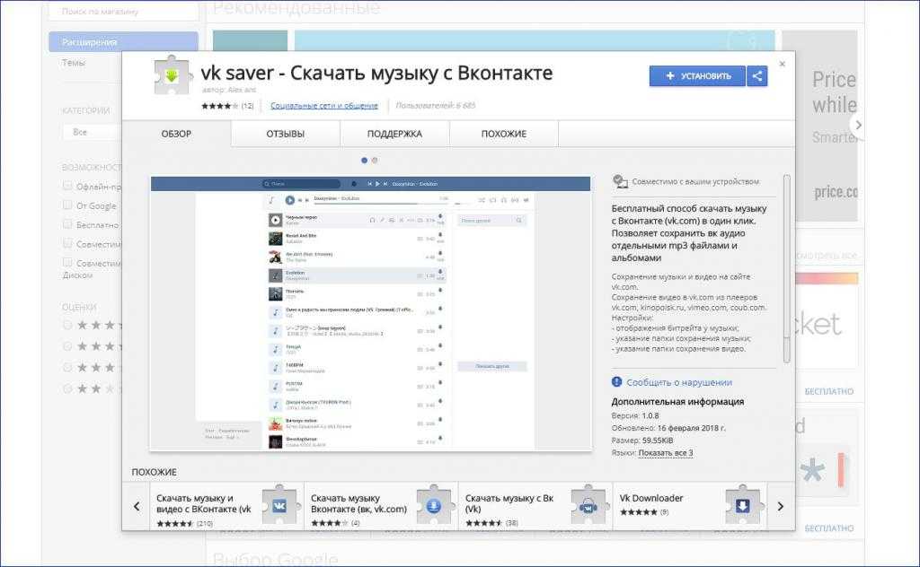The width and height of the screenshot is (920, 567).
Task: Open Скачать музыку и видео с ВКонтакте card
Action: [227, 506]
